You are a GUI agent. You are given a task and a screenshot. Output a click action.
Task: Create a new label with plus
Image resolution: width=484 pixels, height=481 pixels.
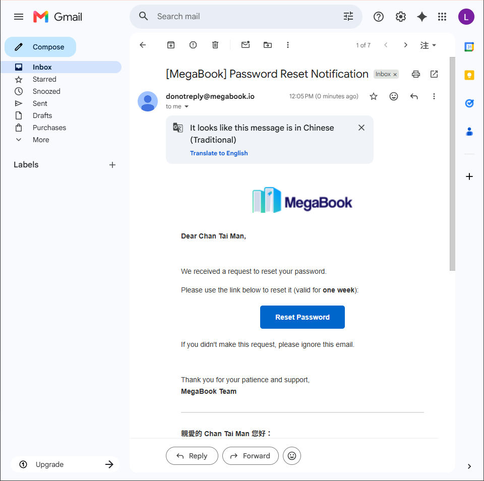[112, 165]
